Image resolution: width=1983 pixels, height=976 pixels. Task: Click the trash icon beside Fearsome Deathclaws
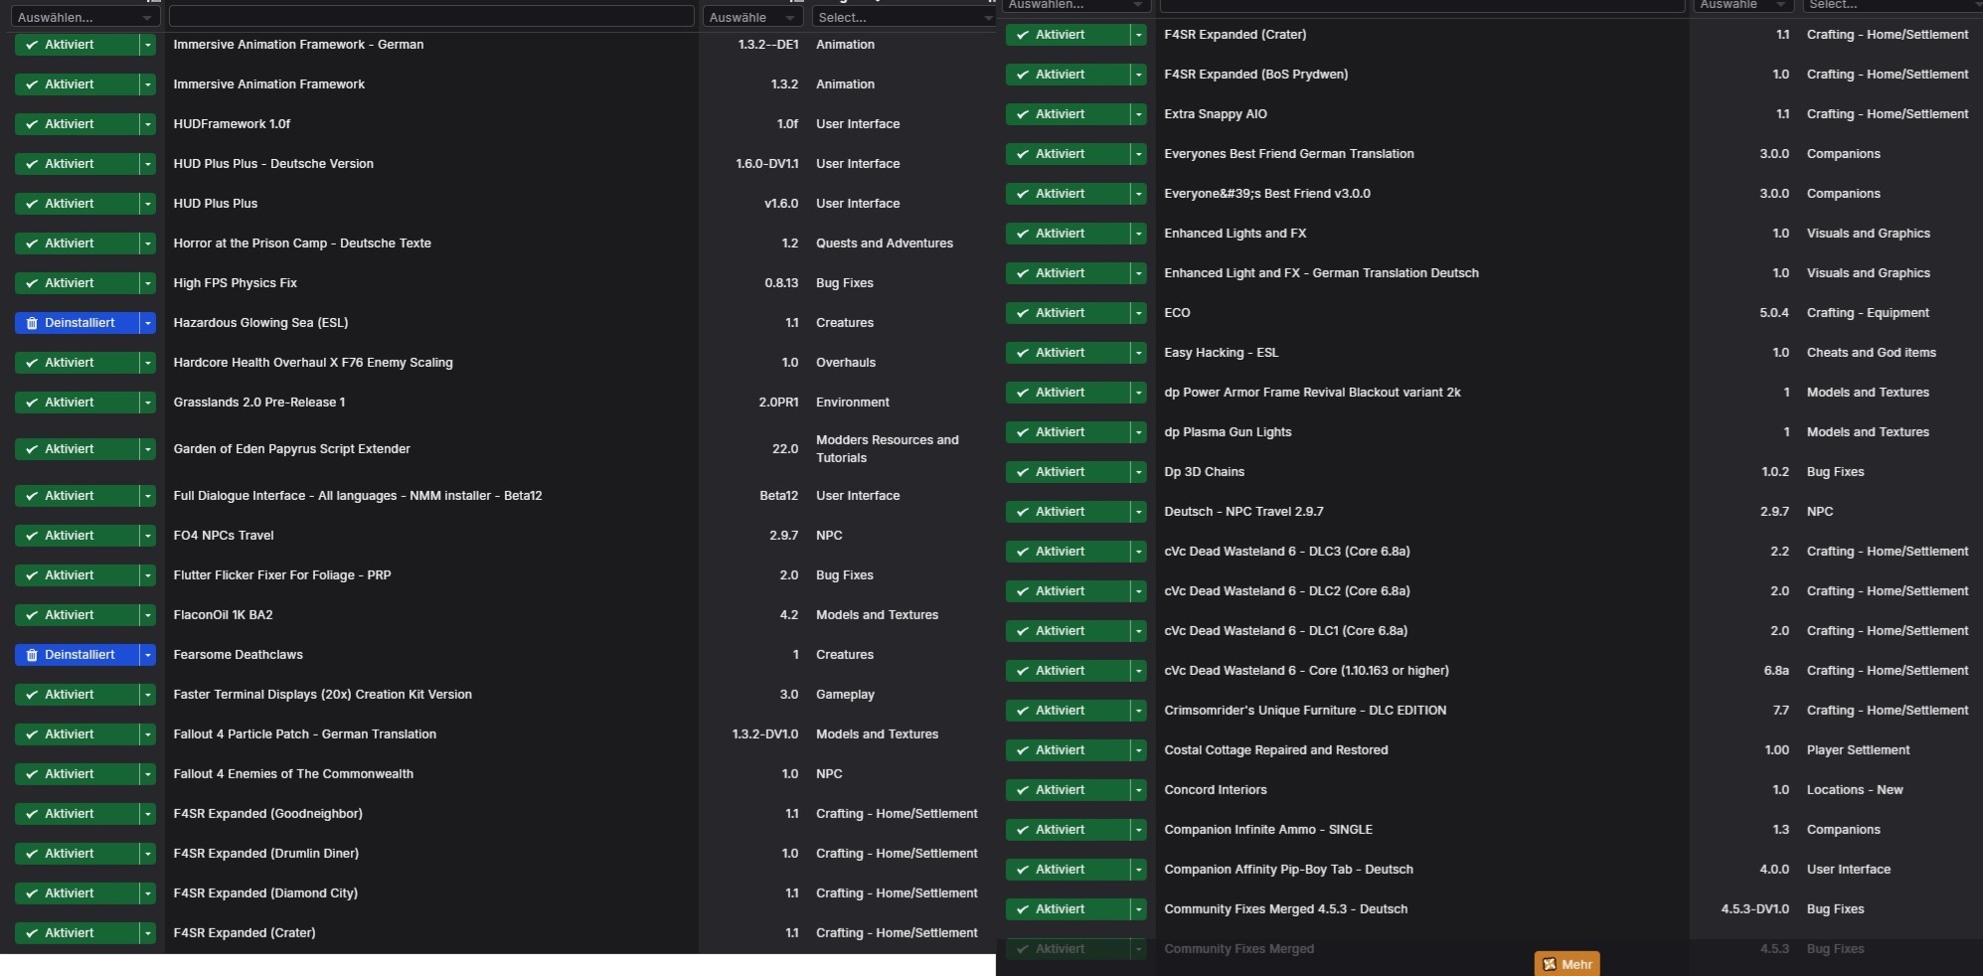pyautogui.click(x=32, y=655)
